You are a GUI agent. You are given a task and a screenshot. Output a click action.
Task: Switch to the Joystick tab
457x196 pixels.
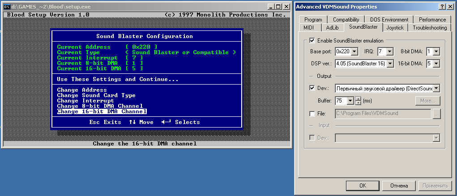[x=395, y=28]
